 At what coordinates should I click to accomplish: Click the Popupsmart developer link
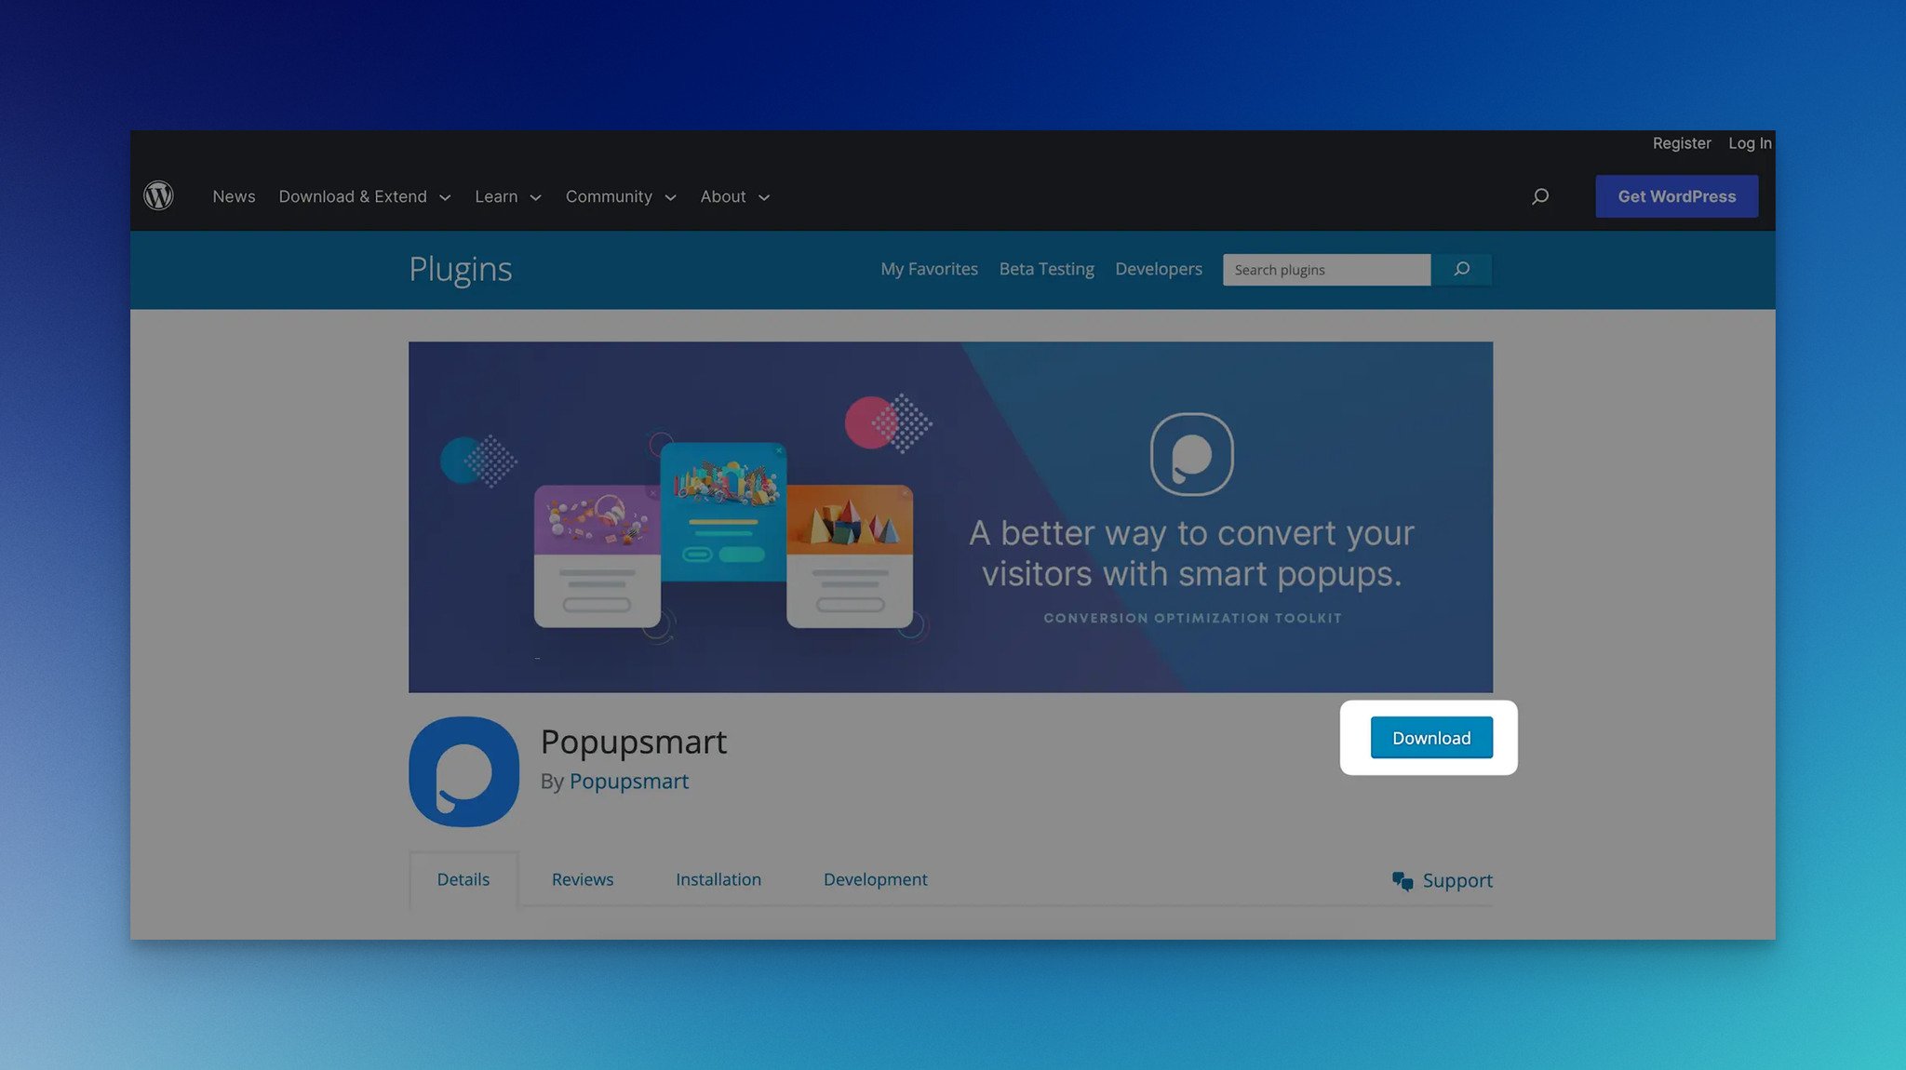click(628, 781)
